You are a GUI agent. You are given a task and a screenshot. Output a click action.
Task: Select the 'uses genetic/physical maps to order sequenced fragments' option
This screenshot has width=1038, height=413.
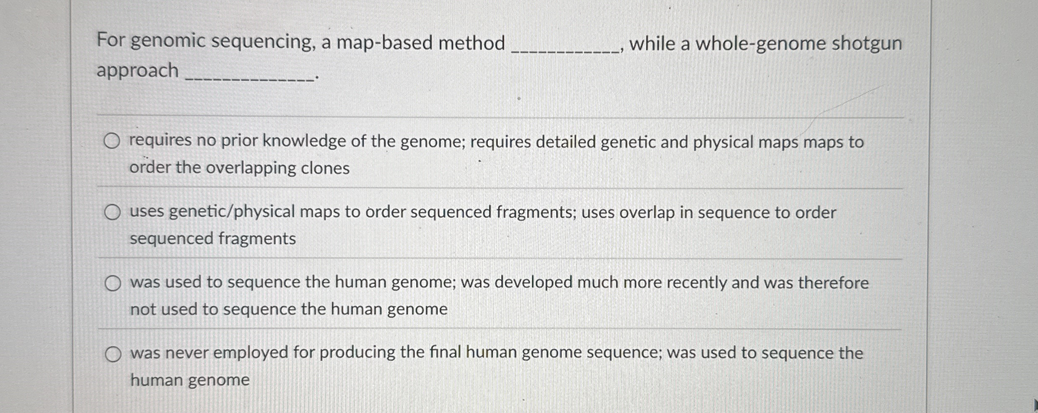pos(113,213)
